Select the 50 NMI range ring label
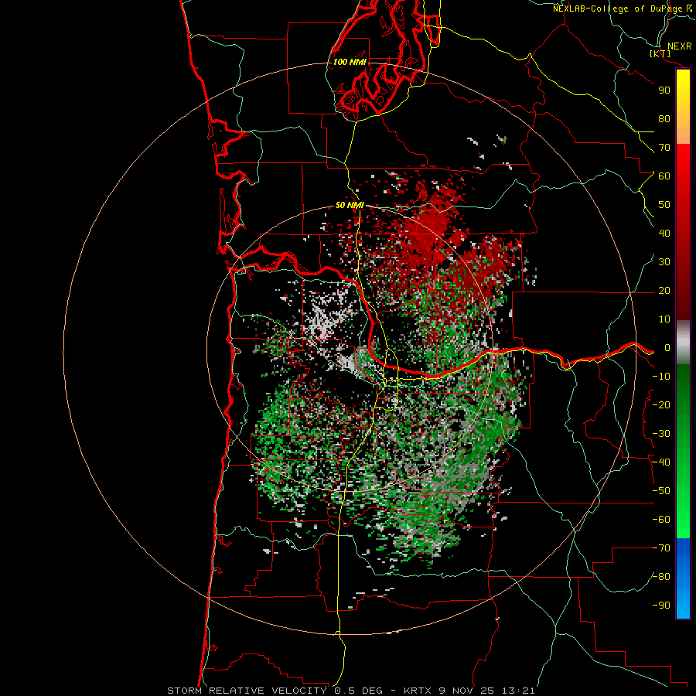 350,205
